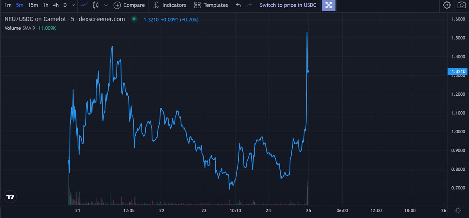Redo the chart action
This screenshot has height=218, width=469.
tap(249, 5)
